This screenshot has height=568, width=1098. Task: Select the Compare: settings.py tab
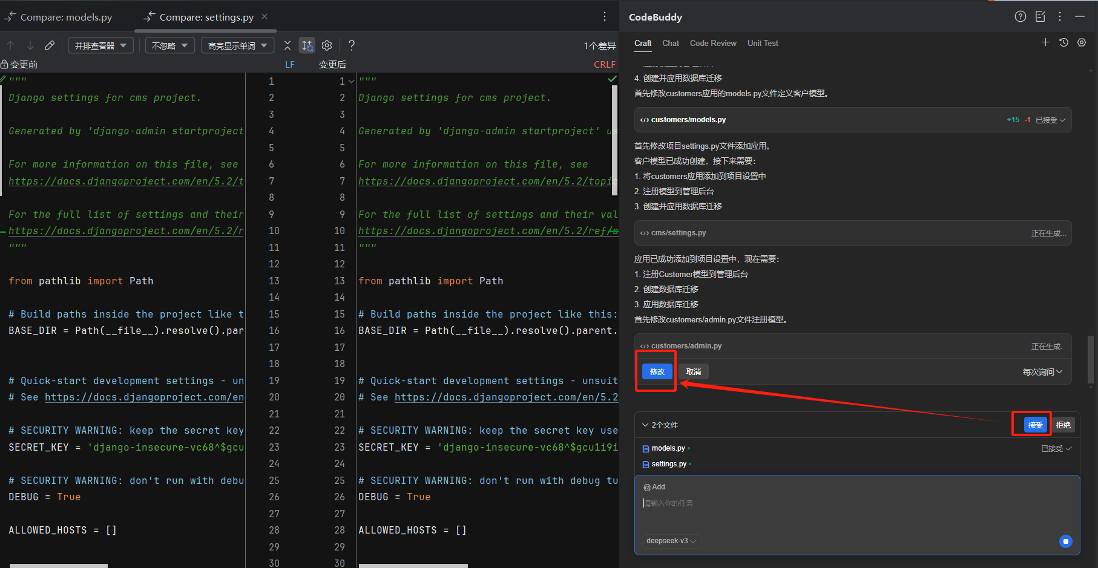206,17
